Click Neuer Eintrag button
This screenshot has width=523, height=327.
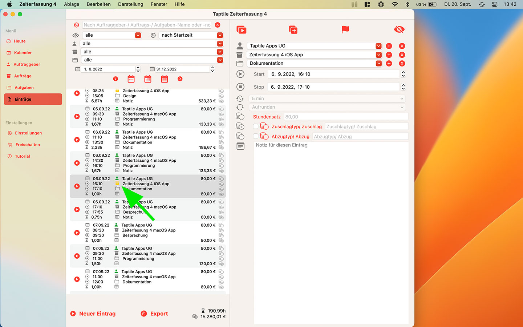coord(93,314)
